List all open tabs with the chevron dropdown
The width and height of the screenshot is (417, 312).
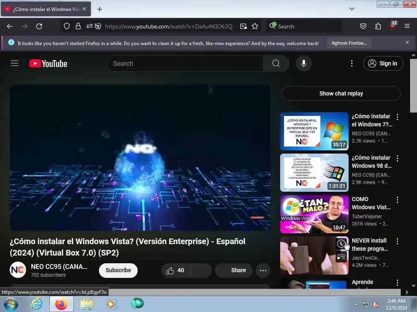tap(351, 9)
